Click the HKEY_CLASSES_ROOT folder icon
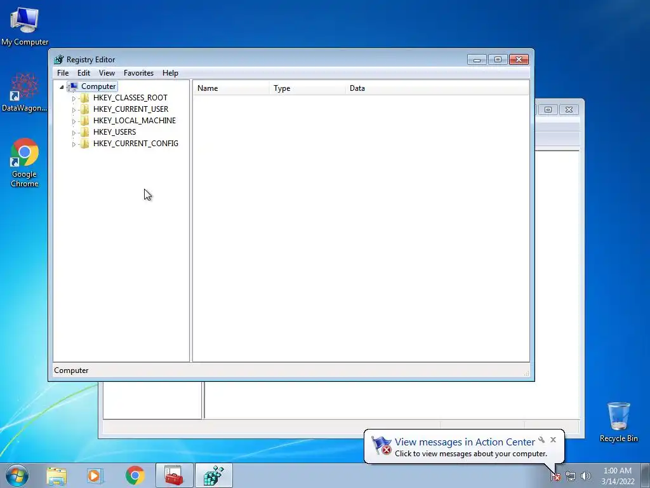 84,98
